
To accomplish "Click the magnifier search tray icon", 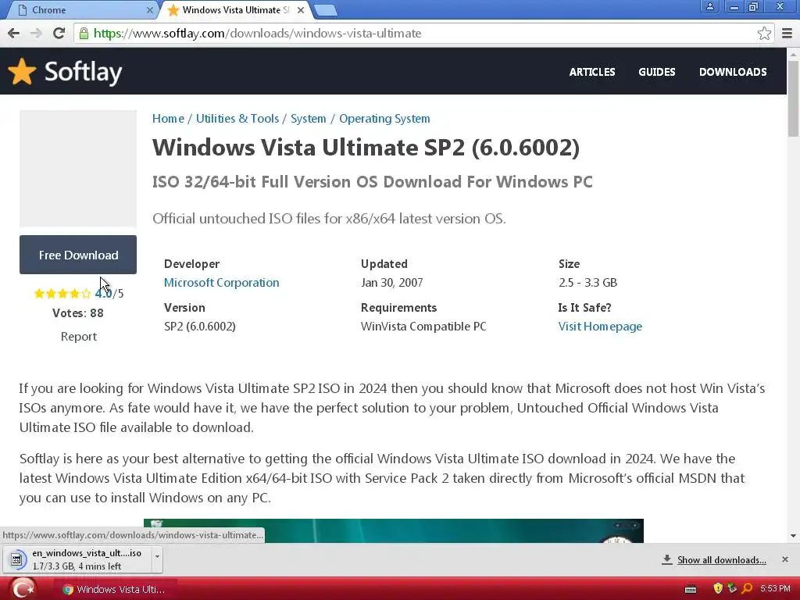I will click(x=747, y=589).
